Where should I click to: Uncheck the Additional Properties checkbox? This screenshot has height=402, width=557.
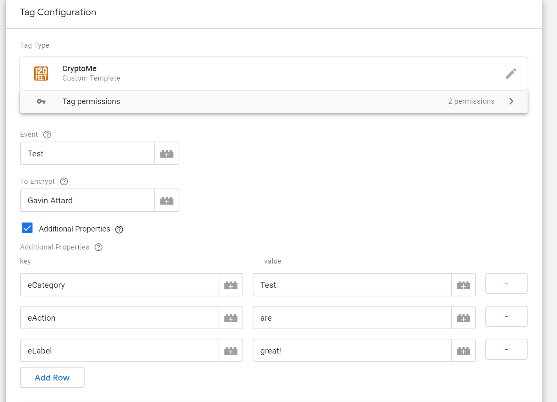[x=27, y=228]
